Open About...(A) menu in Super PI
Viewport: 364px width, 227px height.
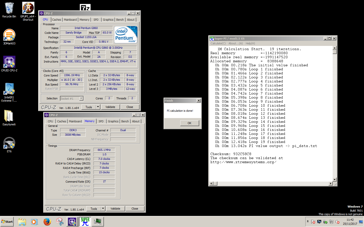(236, 43)
